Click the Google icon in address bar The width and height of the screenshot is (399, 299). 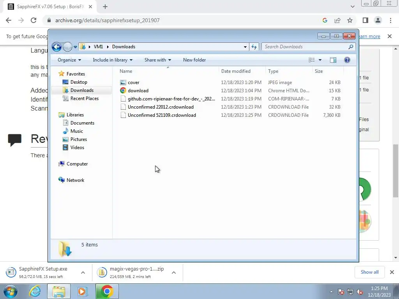pyautogui.click(x=325, y=20)
